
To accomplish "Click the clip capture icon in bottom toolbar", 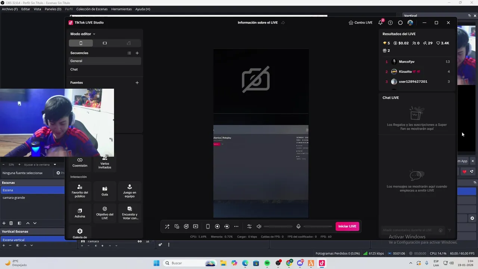I will [x=195, y=226].
